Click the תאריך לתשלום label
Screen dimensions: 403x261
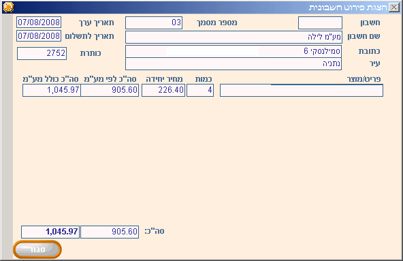[x=89, y=36]
